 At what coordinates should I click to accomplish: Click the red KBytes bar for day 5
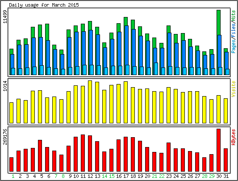coord(40,156)
